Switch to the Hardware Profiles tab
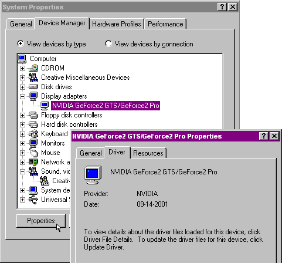 [117, 24]
